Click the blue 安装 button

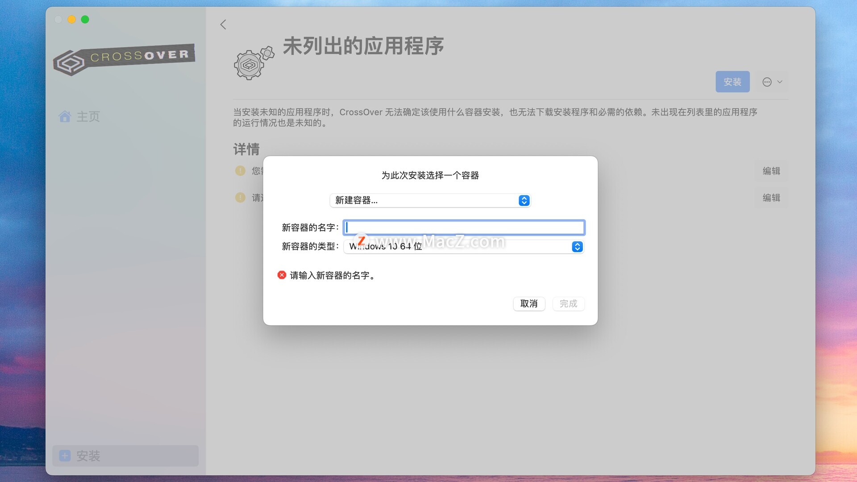point(732,82)
